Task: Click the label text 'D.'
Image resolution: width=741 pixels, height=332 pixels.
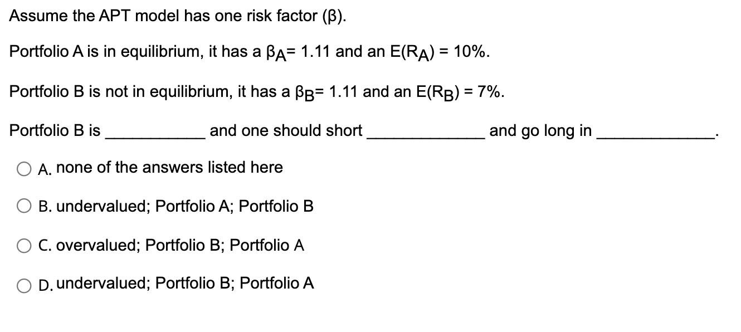Action: 43,284
